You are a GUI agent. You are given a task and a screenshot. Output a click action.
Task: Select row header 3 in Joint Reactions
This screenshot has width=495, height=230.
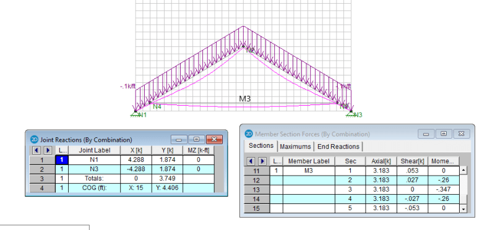42,179
